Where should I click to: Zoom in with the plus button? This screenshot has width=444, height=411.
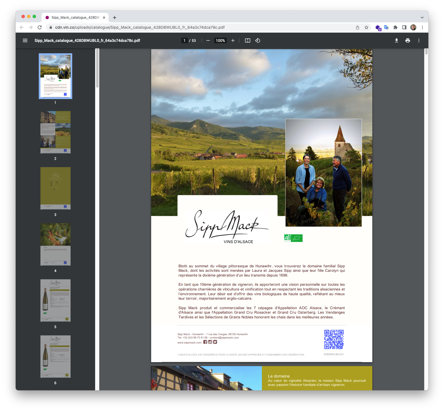tap(233, 40)
